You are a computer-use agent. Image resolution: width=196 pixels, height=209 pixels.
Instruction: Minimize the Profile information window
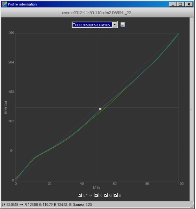coord(173,4)
